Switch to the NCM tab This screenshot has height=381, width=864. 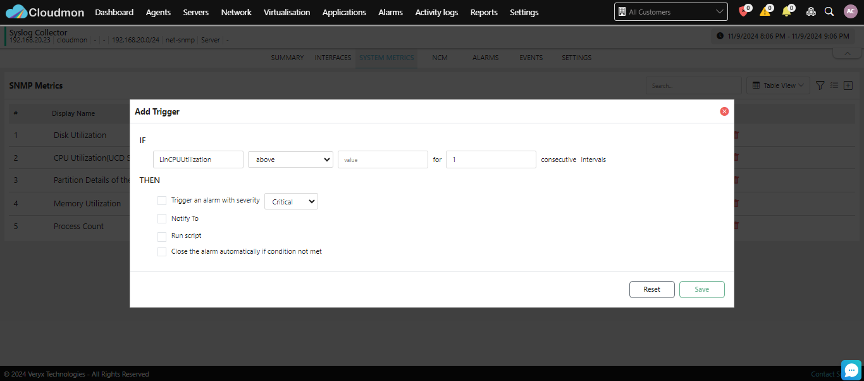(x=440, y=58)
